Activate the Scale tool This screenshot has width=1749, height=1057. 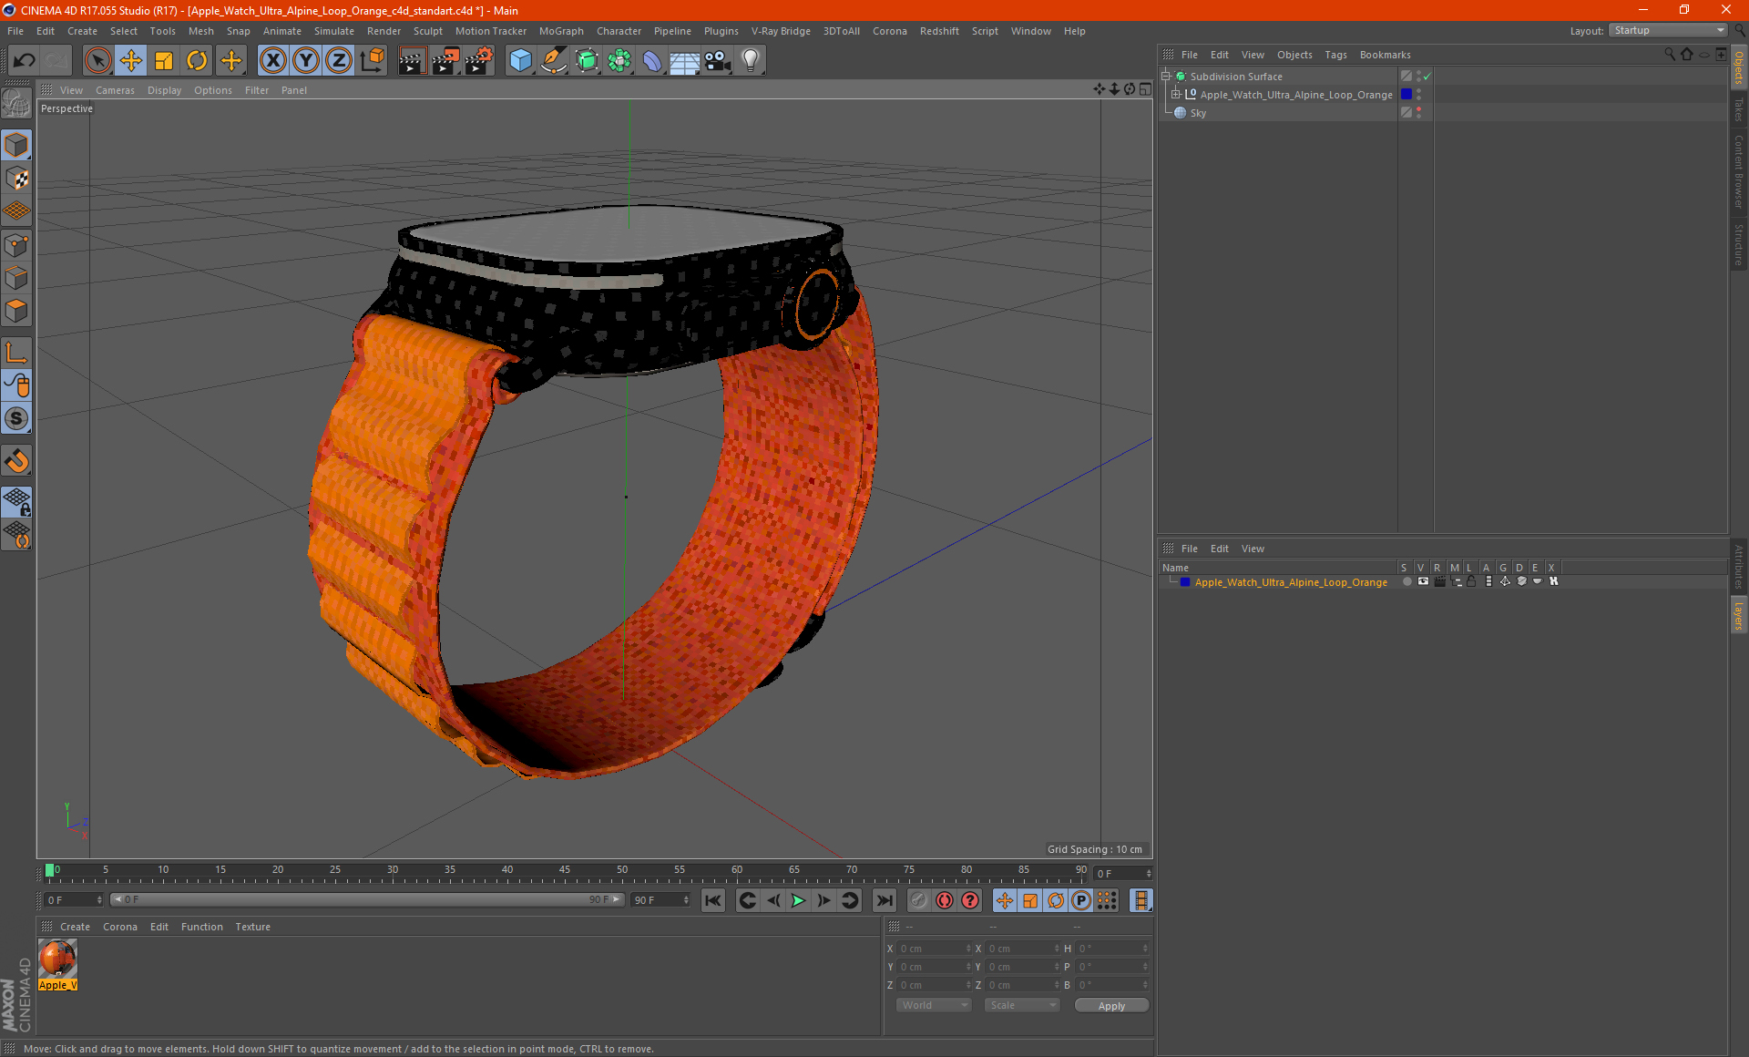(x=164, y=60)
